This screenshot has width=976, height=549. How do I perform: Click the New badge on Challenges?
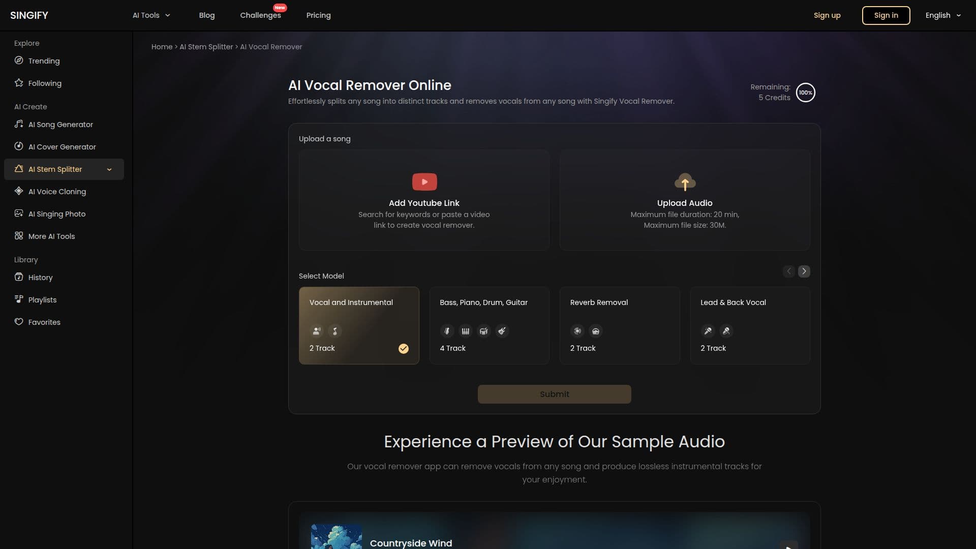[280, 8]
